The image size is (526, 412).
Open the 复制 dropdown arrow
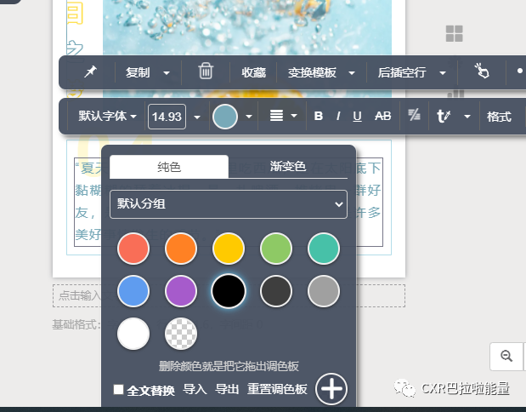click(x=167, y=72)
